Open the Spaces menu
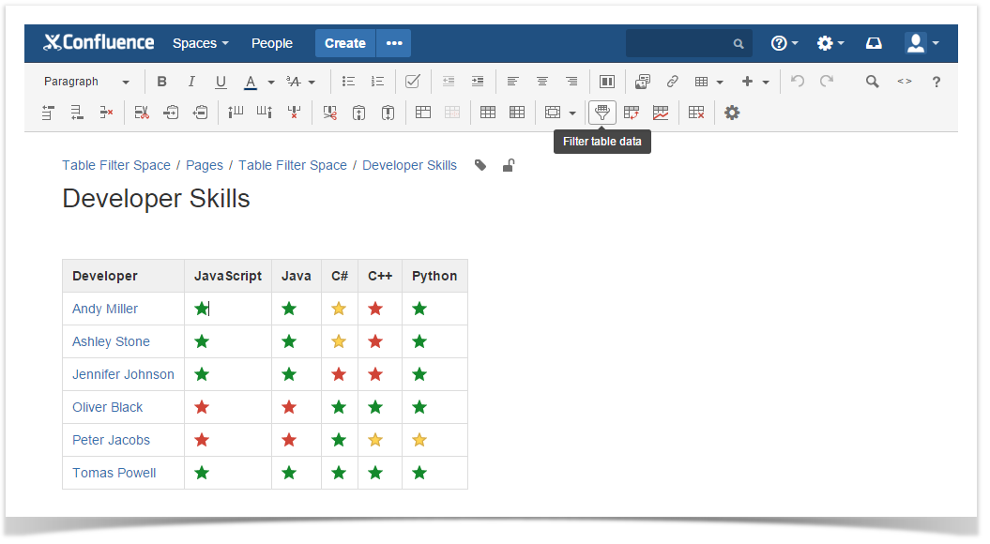Image resolution: width=990 pixels, height=544 pixels. 200,43
